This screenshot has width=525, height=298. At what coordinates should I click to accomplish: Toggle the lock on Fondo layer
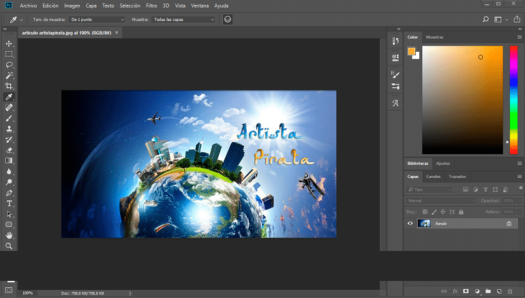point(509,224)
